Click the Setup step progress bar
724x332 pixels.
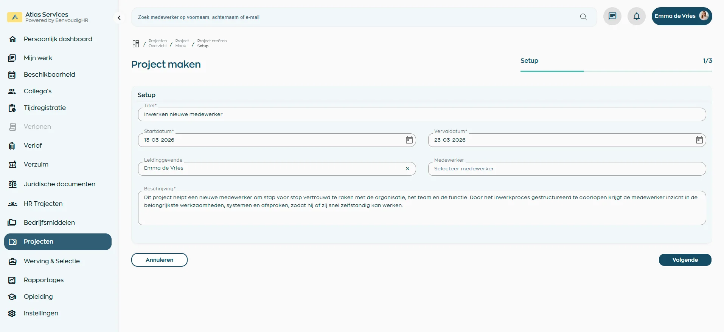pyautogui.click(x=616, y=71)
